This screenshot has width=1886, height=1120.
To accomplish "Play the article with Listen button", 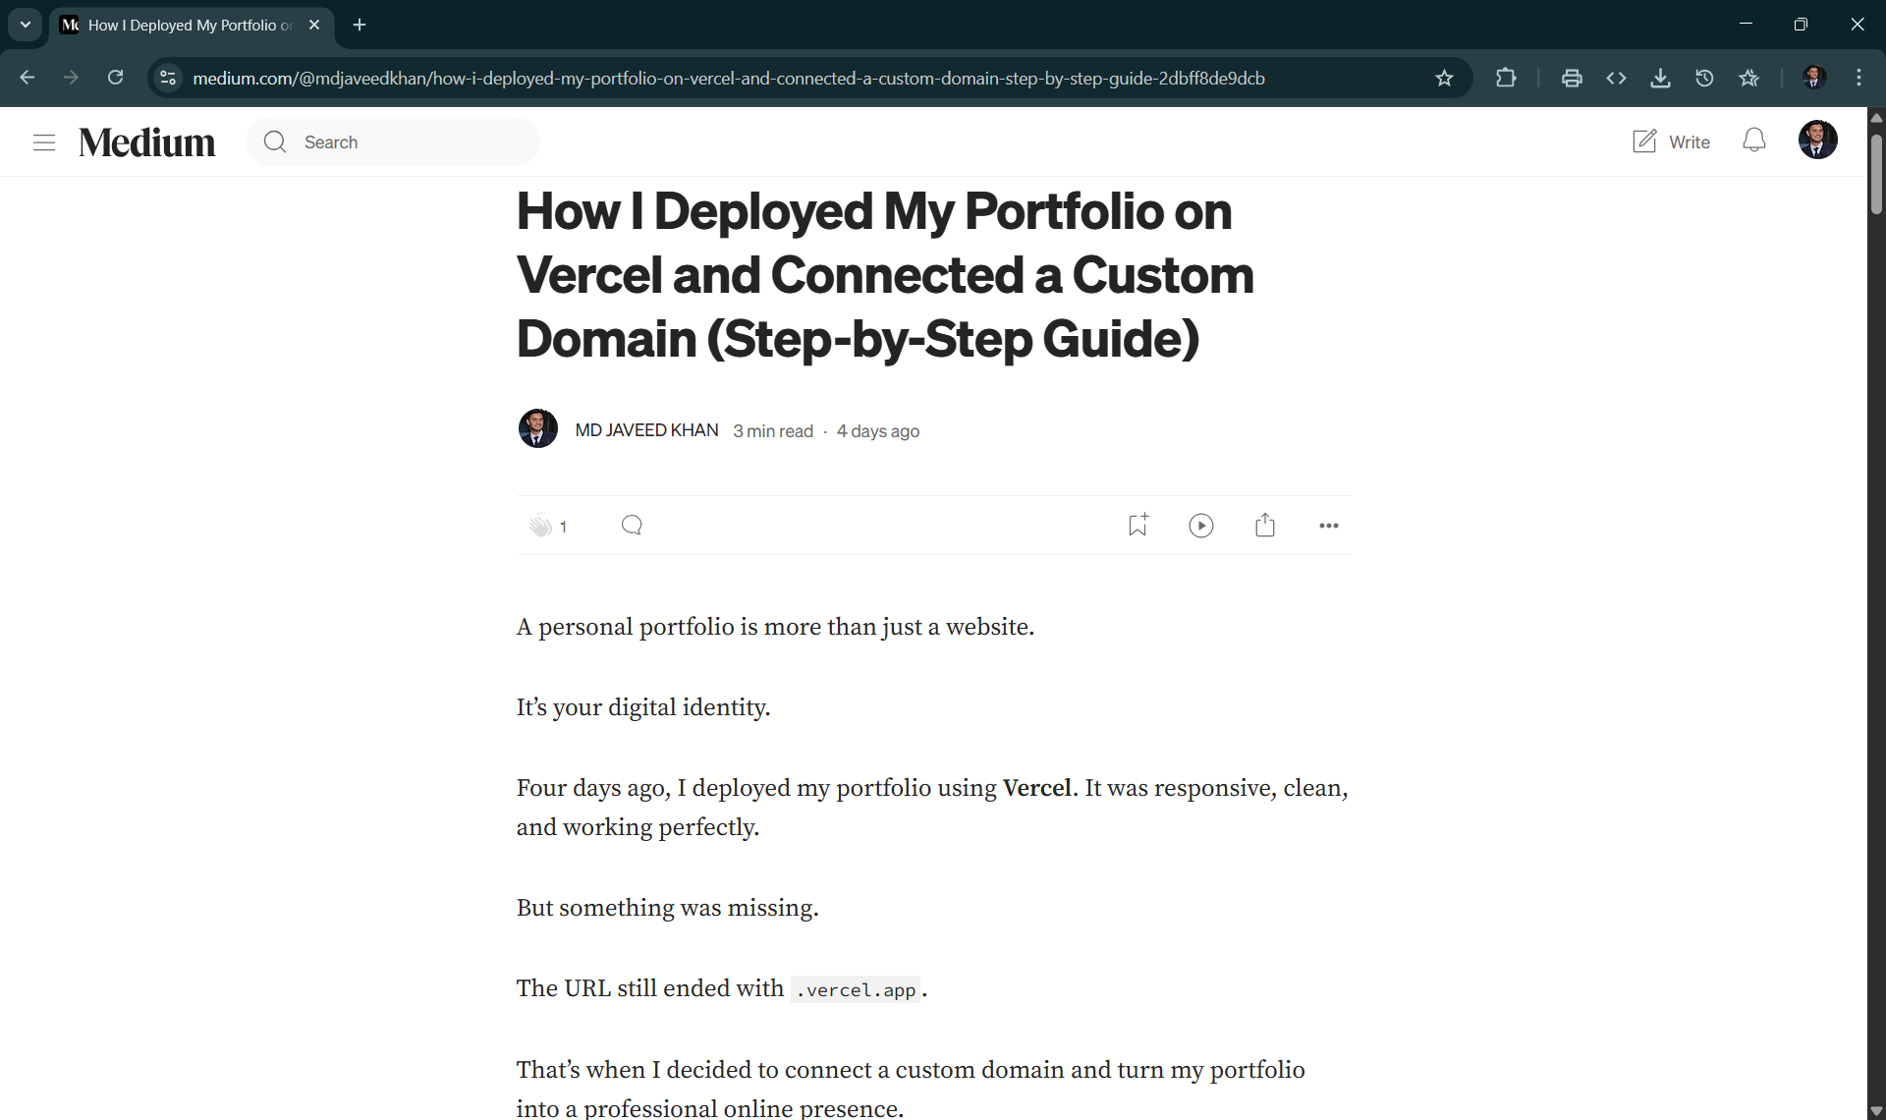I will pyautogui.click(x=1201, y=526).
